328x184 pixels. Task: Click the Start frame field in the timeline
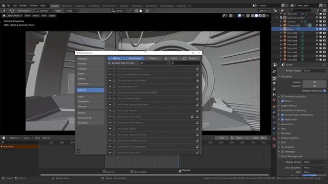[242, 138]
